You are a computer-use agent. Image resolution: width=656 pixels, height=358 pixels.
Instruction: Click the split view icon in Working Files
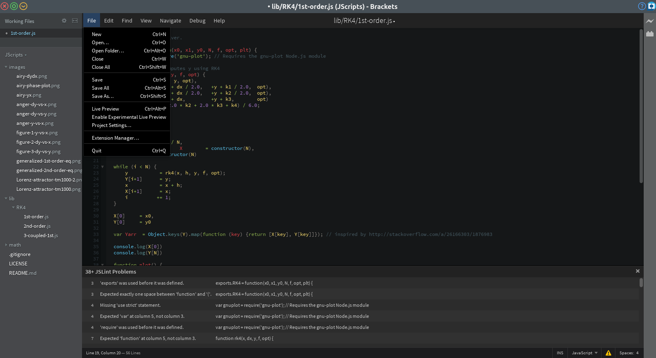[x=75, y=21]
